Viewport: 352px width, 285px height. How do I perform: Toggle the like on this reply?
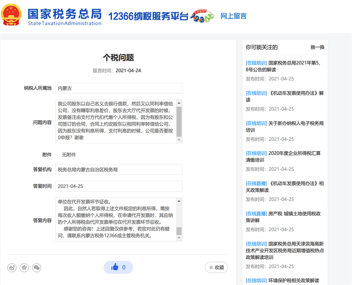click(x=119, y=267)
